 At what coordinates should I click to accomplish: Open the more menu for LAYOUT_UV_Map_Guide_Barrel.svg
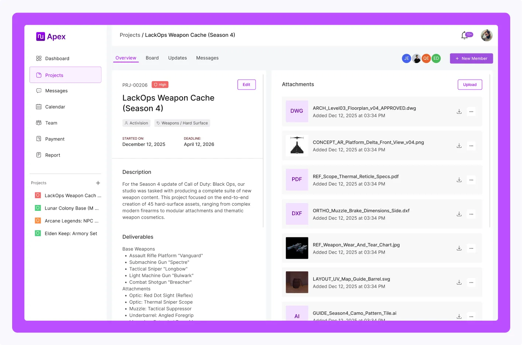click(471, 283)
